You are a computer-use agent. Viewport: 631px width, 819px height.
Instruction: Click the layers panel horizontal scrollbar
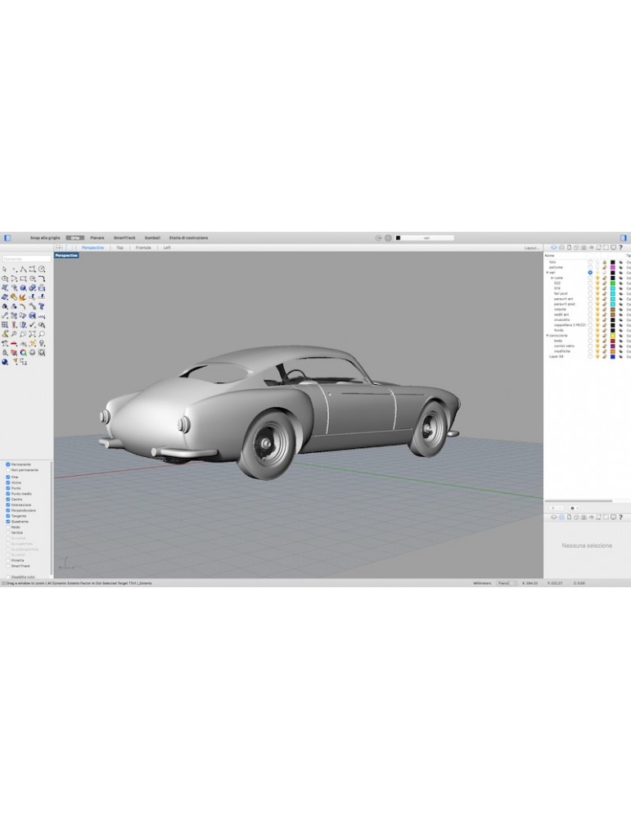pos(579,501)
